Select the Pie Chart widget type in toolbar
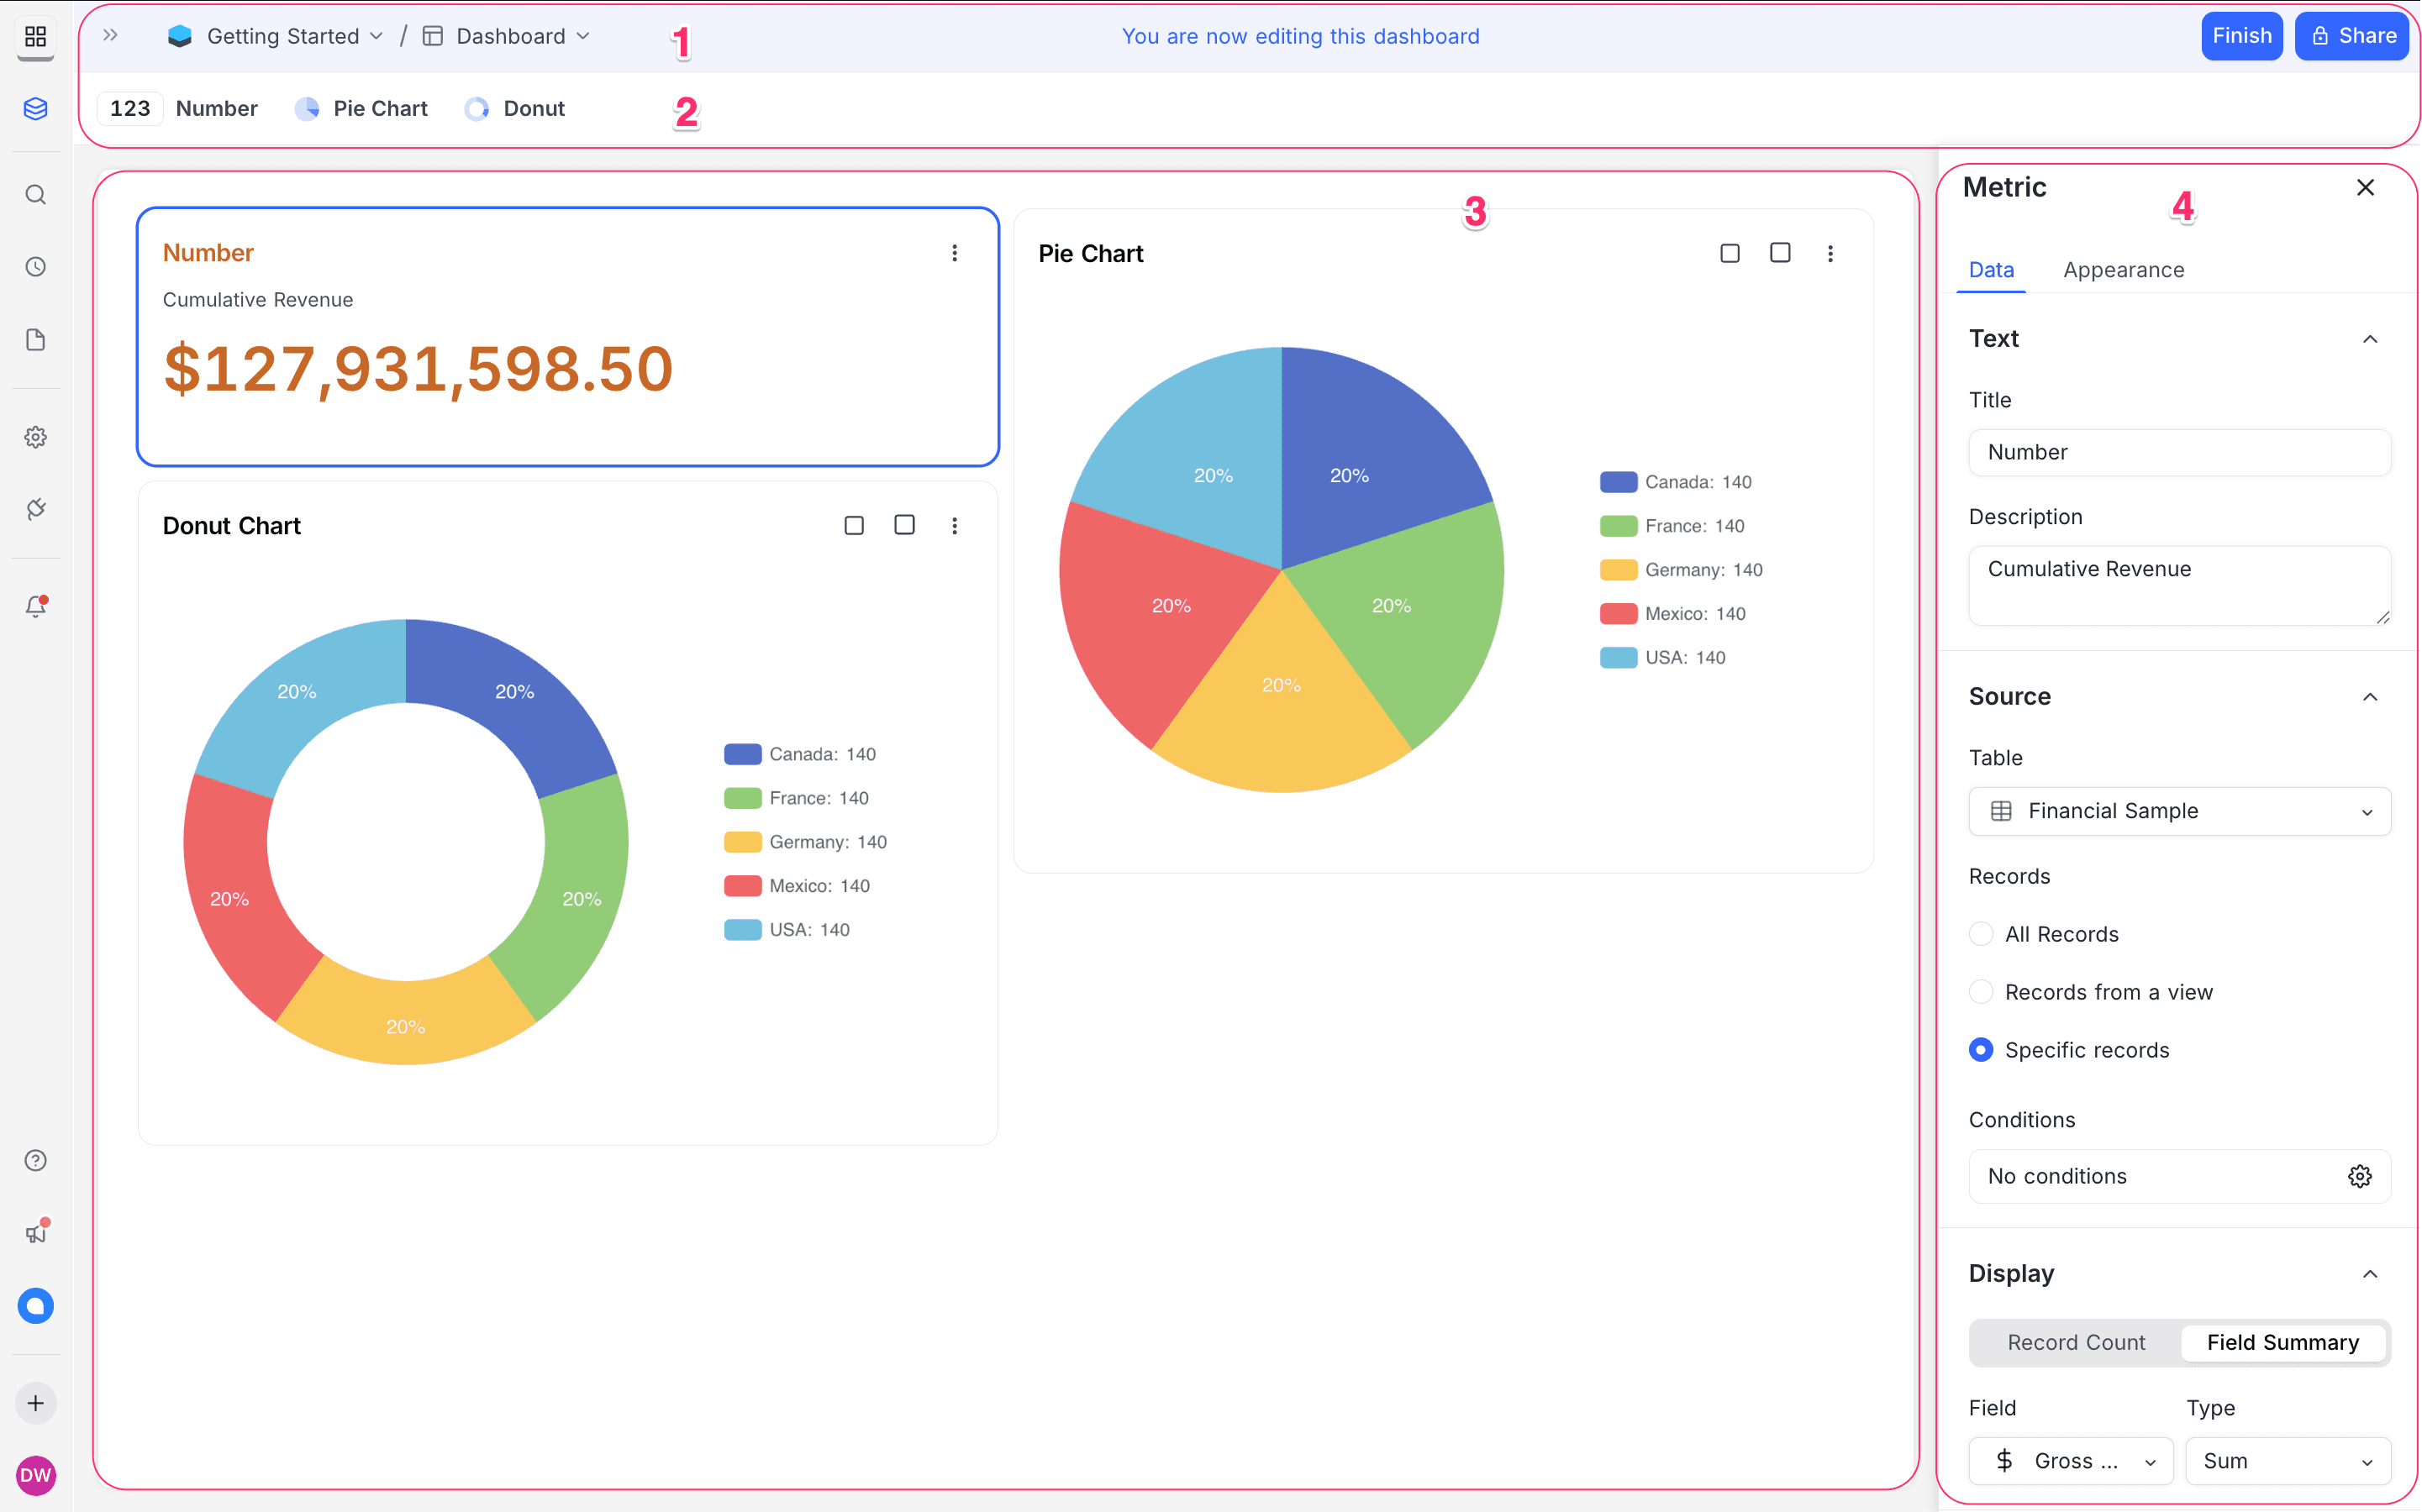The image size is (2422, 1512). (x=361, y=108)
